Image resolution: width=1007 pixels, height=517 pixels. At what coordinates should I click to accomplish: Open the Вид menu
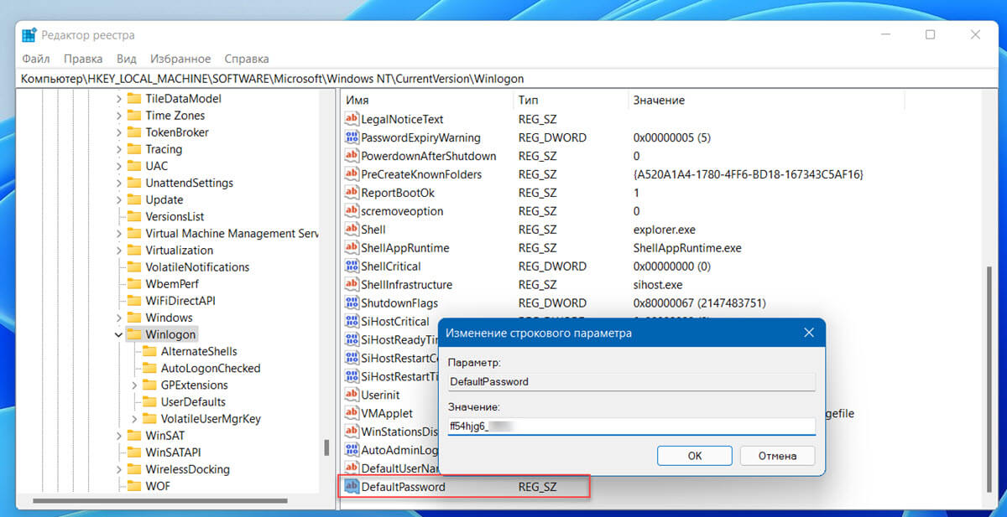127,59
